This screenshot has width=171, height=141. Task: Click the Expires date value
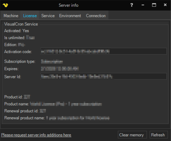coord(60,69)
